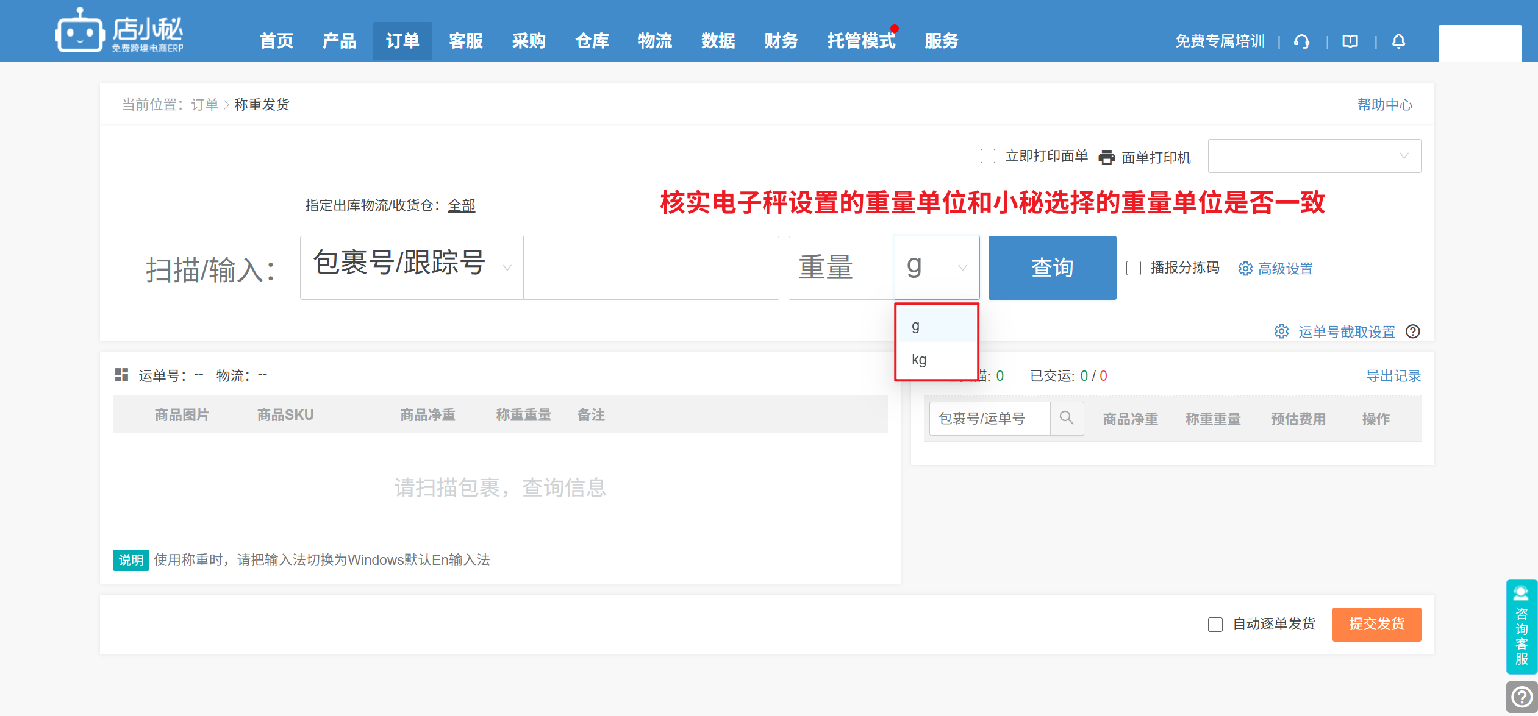1538x716 pixels.
Task: Click the notification bell icon
Action: (1398, 41)
